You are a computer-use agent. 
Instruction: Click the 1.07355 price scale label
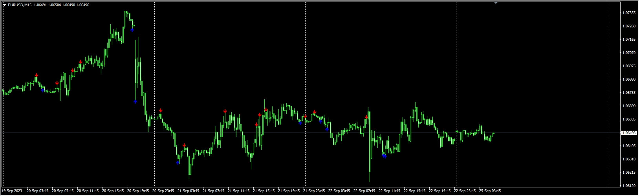629,13
